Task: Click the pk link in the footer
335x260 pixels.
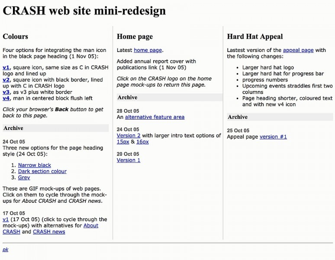Action: pos(6,250)
